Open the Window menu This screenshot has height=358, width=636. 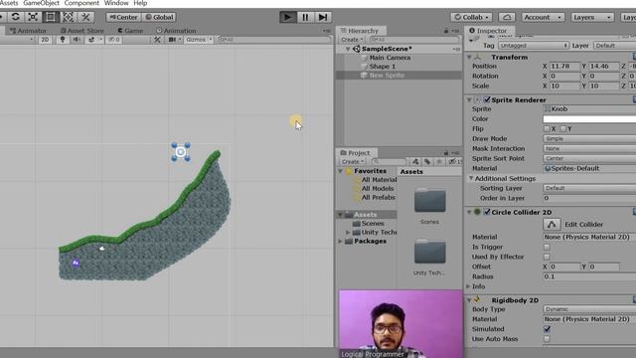coord(116,3)
